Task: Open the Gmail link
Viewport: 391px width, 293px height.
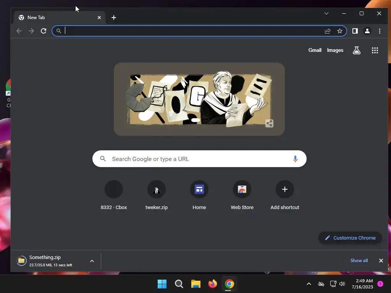Action: 315,50
